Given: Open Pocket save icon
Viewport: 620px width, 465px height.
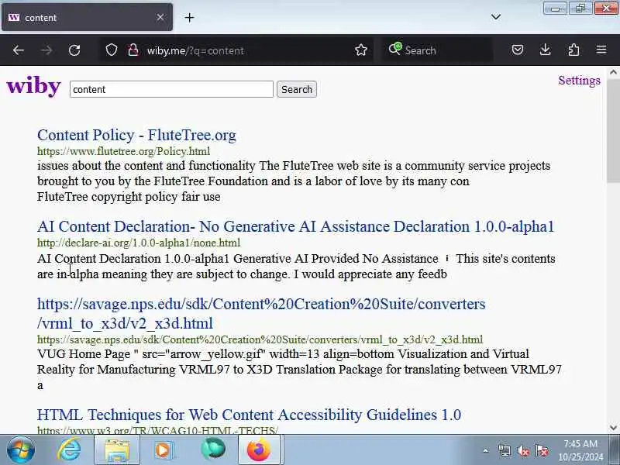Looking at the screenshot, I should click(x=518, y=50).
